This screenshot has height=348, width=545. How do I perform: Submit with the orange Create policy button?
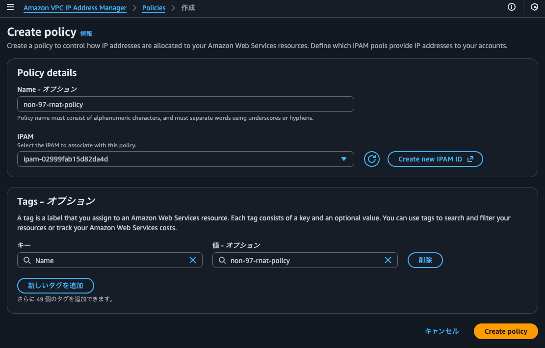(x=506, y=331)
